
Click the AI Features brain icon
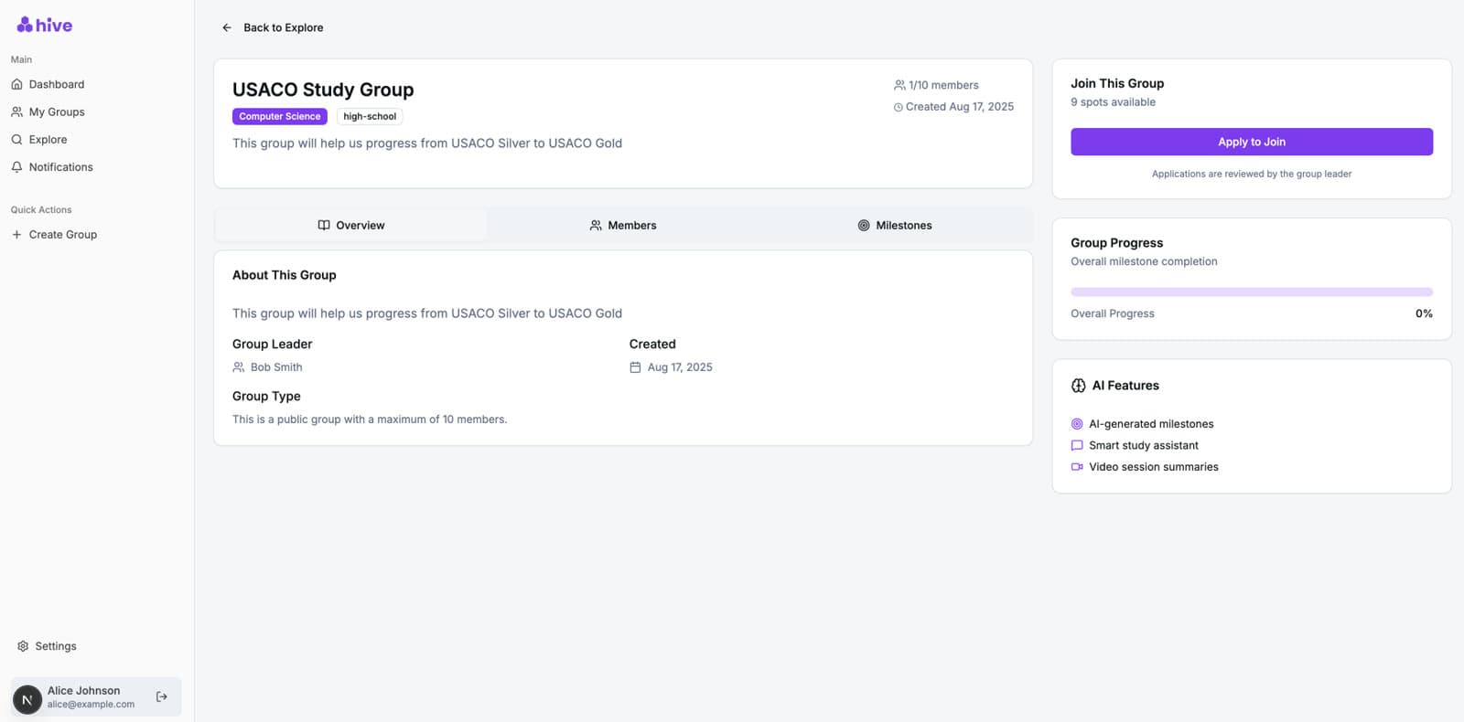[x=1079, y=386]
